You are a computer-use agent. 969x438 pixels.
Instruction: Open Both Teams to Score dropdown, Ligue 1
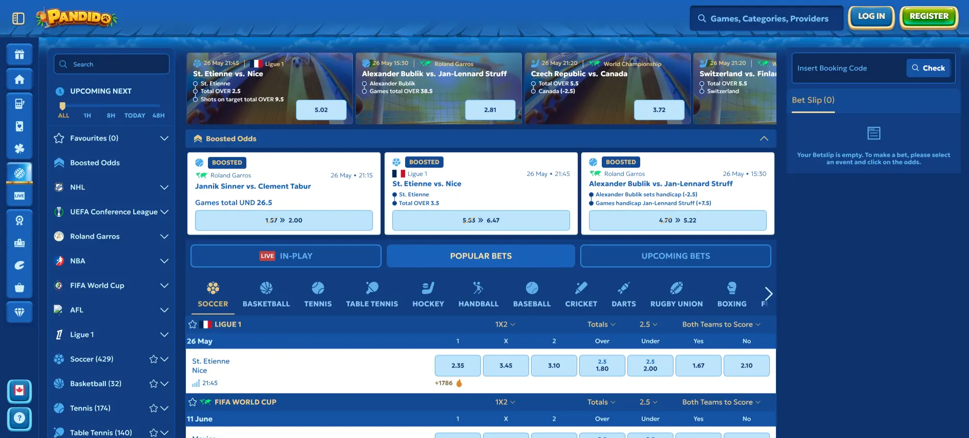[721, 324]
